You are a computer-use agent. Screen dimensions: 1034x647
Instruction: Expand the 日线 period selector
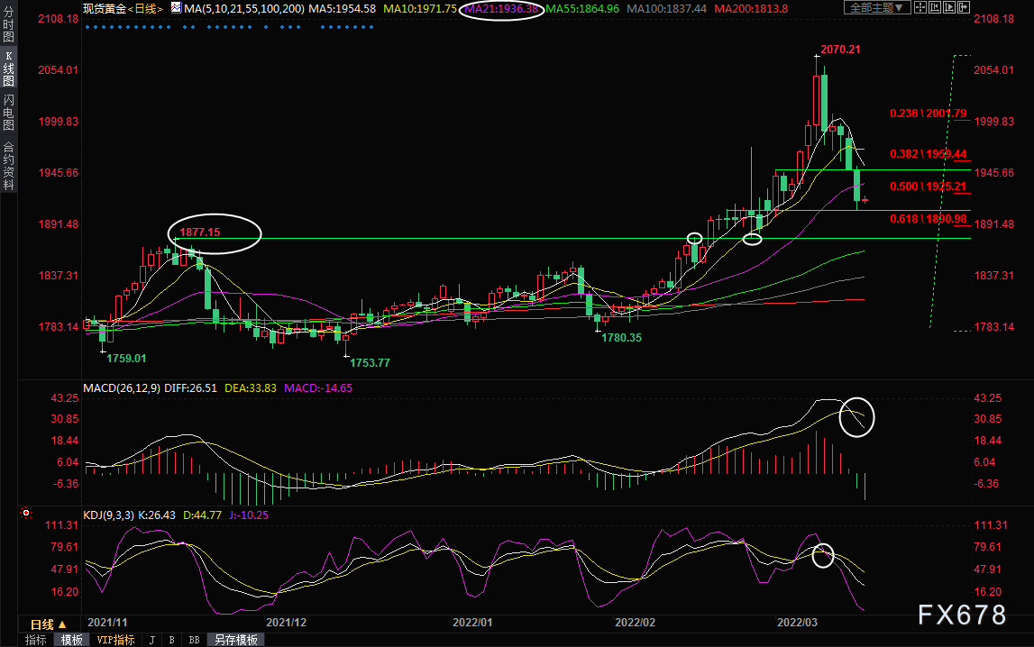tap(49, 624)
